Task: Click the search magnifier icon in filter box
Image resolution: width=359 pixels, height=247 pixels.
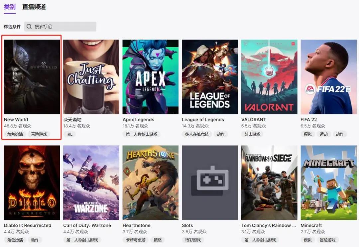Action: pos(29,27)
